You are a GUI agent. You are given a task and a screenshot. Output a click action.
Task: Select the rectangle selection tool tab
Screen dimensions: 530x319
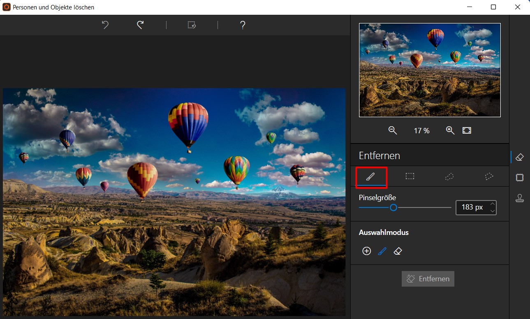(x=410, y=176)
